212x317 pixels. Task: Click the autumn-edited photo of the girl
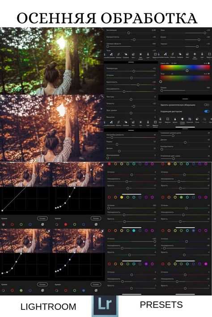click(52, 128)
